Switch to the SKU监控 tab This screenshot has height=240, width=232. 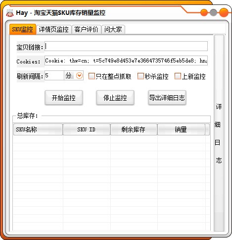pyautogui.click(x=23, y=29)
